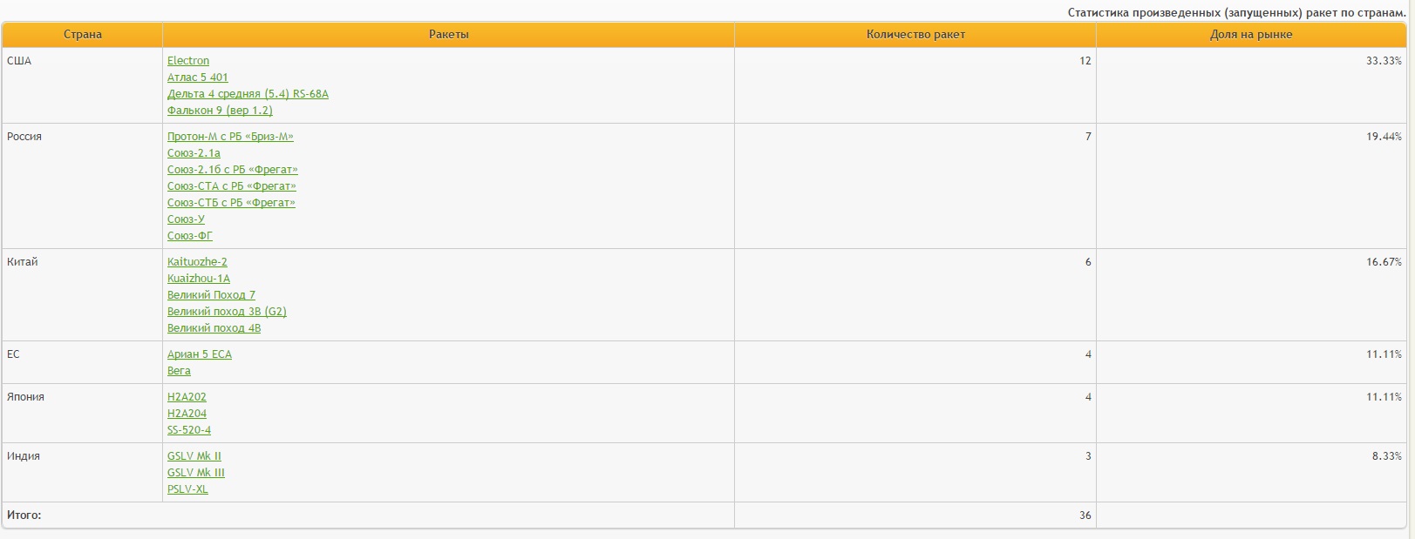Viewport: 1415px width, 539px height.
Task: Click the Союз-2.1а rocket link
Action: 194,153
